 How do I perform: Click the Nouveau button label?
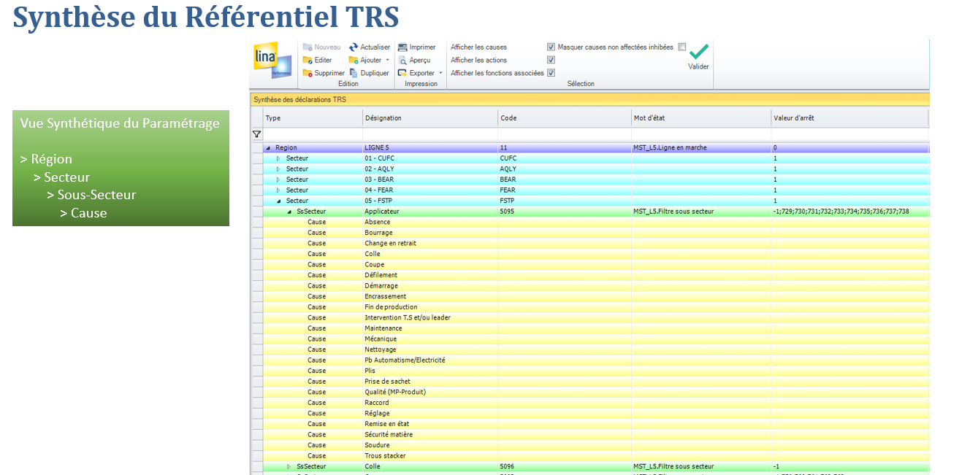327,47
